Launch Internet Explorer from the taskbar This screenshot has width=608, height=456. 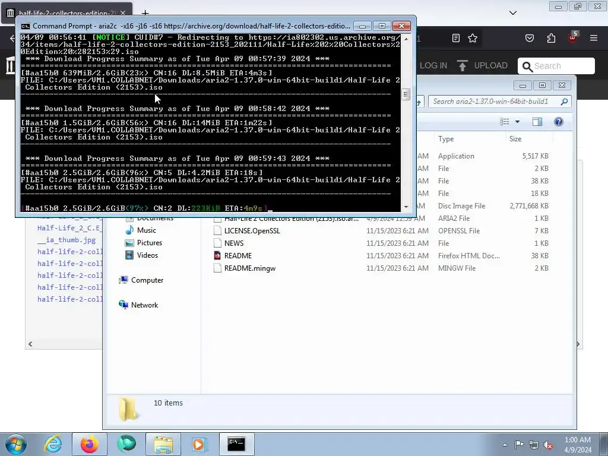click(x=53, y=444)
